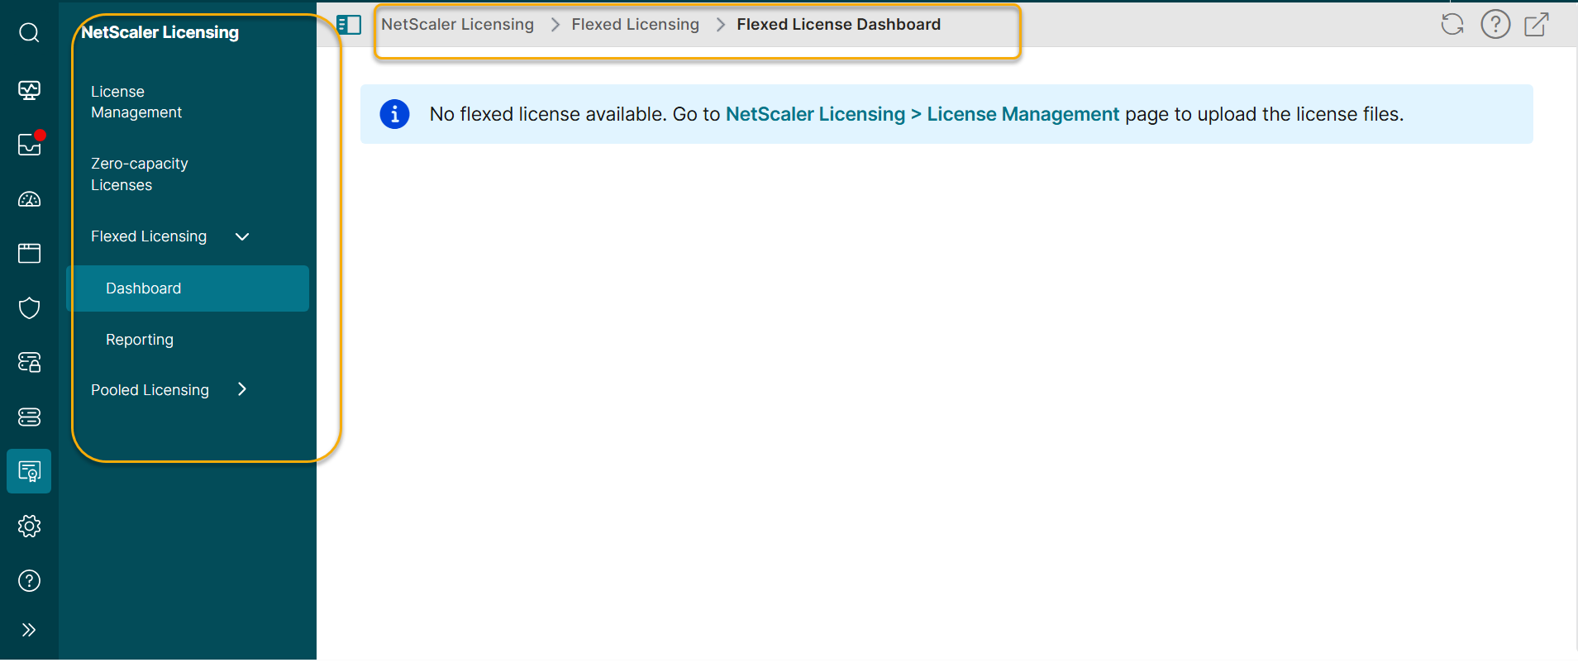1578x672 pixels.
Task: Open the settings gear icon
Action: pyautogui.click(x=29, y=526)
